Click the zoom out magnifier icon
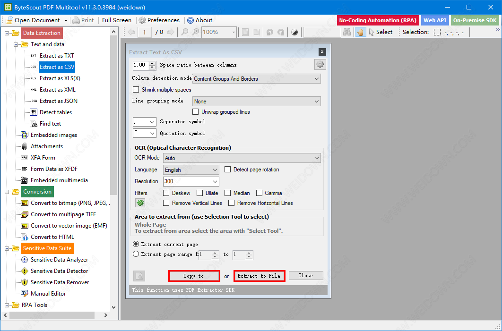 pos(185,32)
